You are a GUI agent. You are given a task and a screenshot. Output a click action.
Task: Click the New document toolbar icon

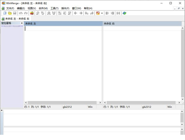coord(5,13)
